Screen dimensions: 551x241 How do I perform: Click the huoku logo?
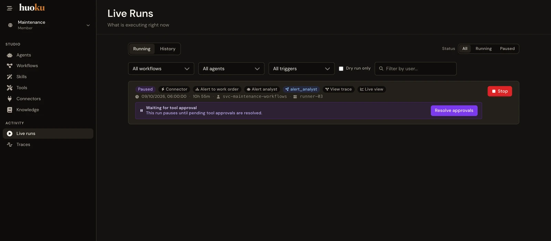click(32, 7)
